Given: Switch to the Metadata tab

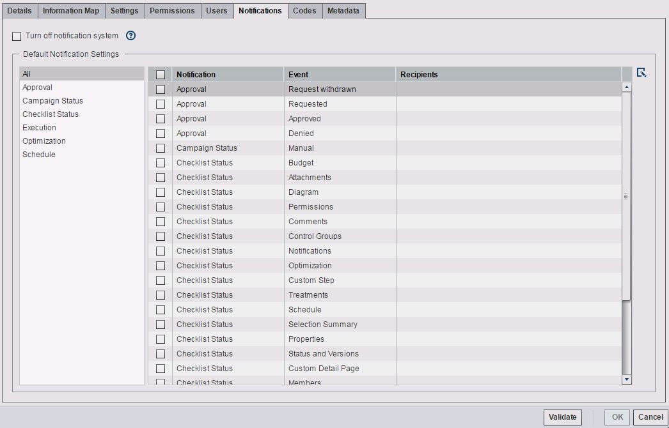Looking at the screenshot, I should (343, 10).
